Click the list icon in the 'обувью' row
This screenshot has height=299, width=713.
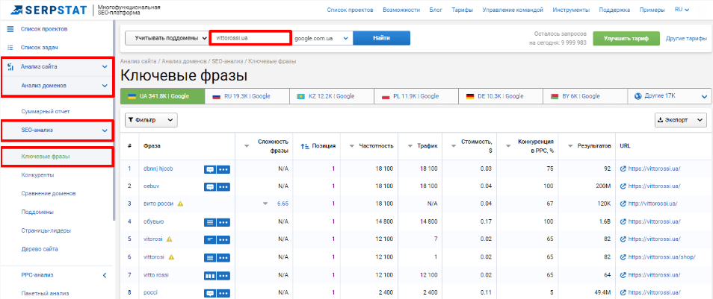coord(210,221)
